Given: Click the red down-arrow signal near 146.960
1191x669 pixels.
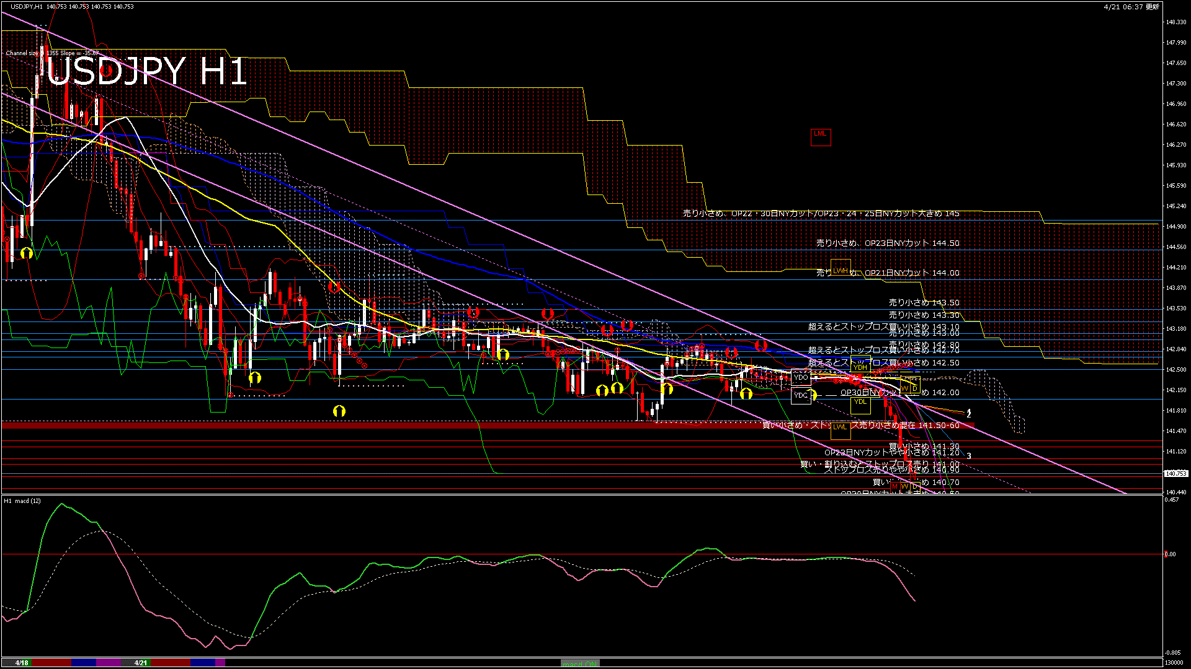Looking at the screenshot, I should [x=107, y=71].
